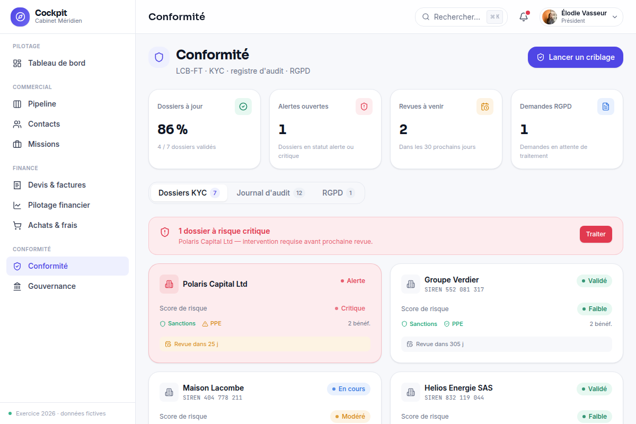Open the Pipeline section
636x424 pixels.
(x=67, y=104)
